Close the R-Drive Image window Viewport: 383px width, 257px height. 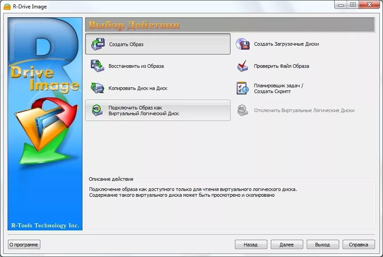point(370,4)
